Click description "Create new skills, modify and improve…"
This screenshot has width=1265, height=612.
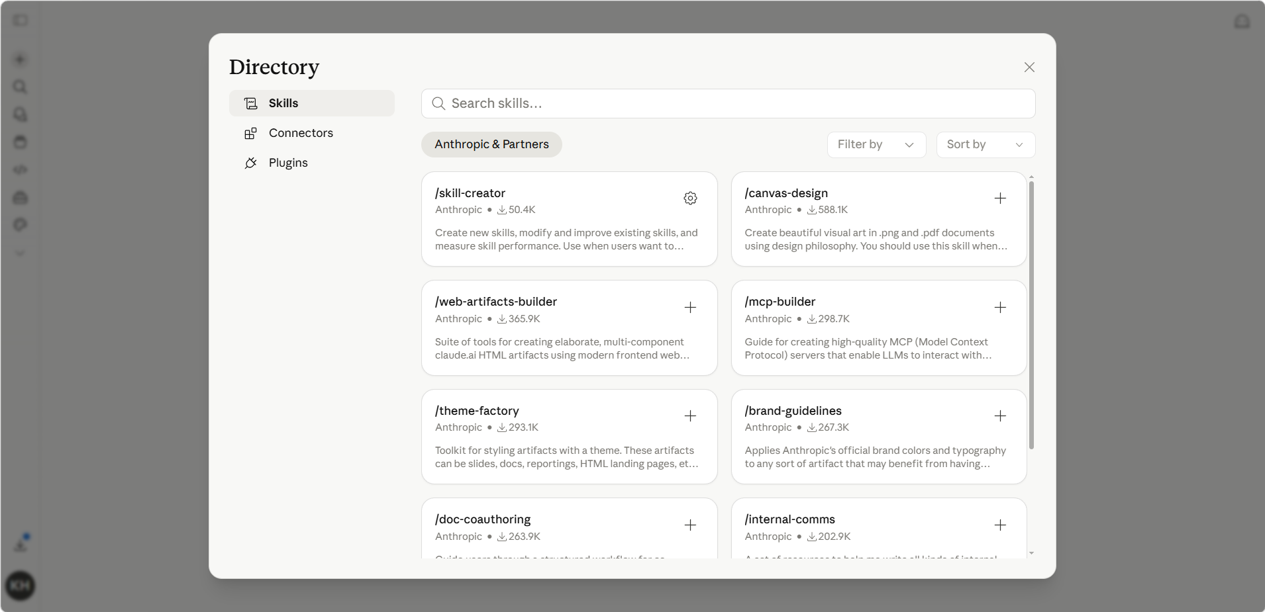pos(566,240)
